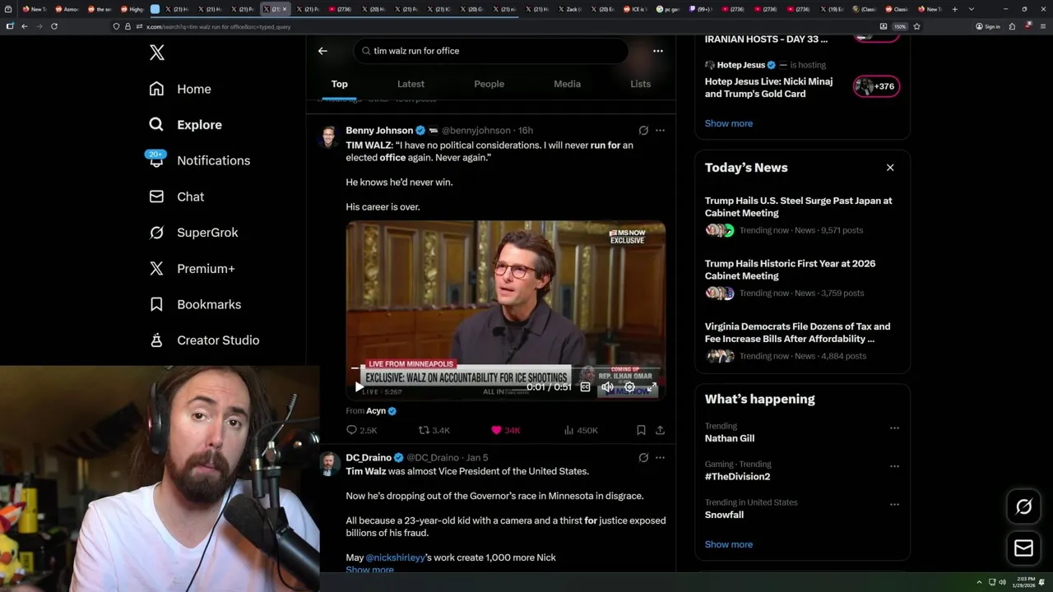Open Chat envelope in sidebar

176,197
